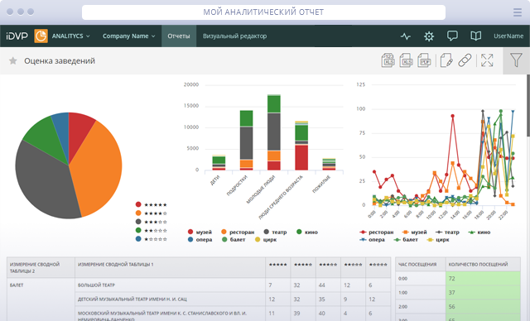
Task: Click the ИЗМЕРЕНИЕ СВОДНОЙ ТАБЛИЦЫ 2 header
Action: click(41, 268)
